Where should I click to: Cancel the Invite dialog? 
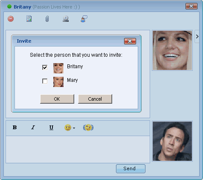[95, 99]
